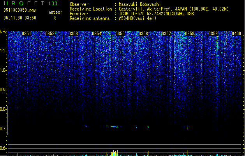Click the 0.6 kHz axis label

(3, 148)
